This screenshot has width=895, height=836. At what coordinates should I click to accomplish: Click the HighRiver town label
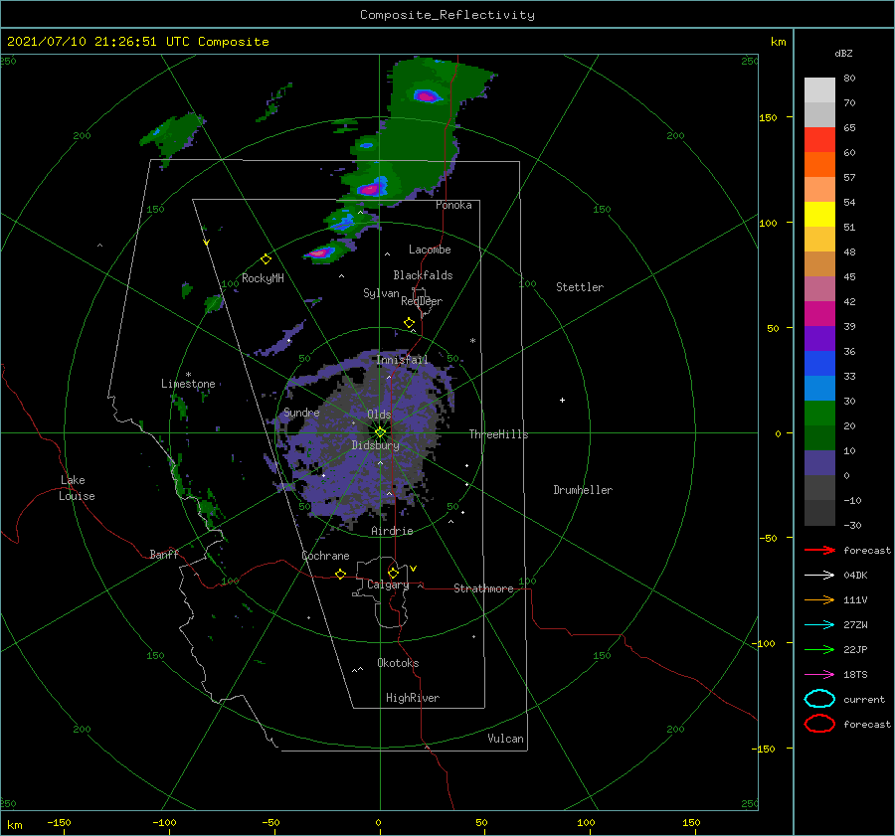click(x=413, y=698)
